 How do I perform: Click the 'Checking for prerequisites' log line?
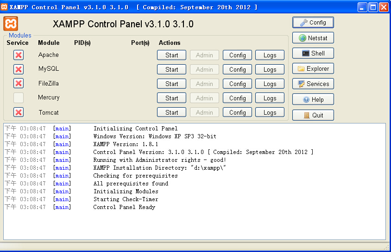click(135, 176)
